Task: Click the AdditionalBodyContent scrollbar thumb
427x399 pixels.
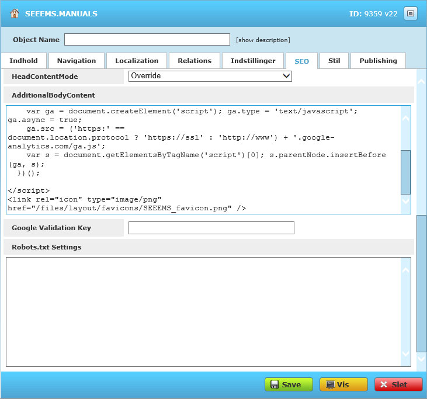Action: (406, 172)
